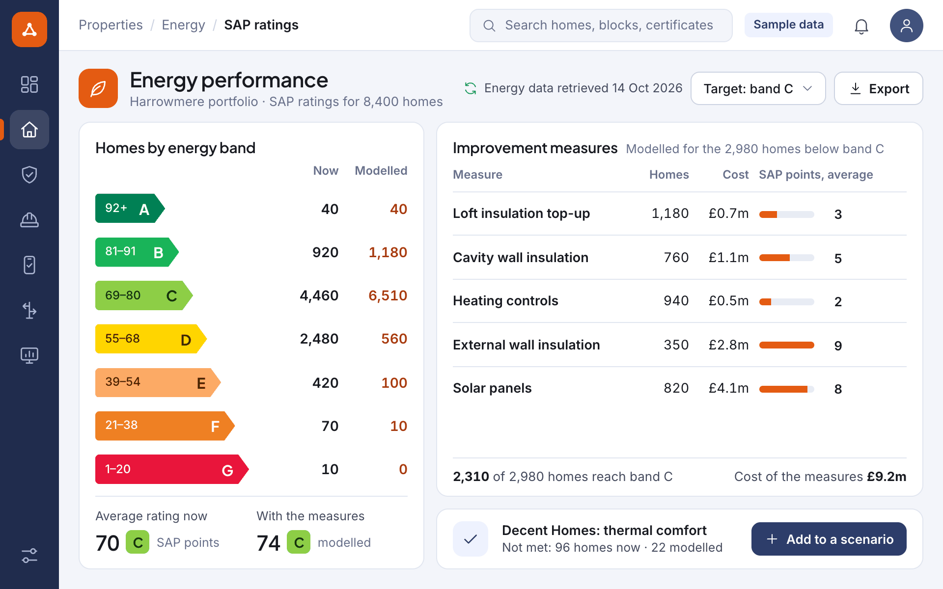Screen dimensions: 943x589
Task: Click the Modelled column header
Action: (x=381, y=171)
